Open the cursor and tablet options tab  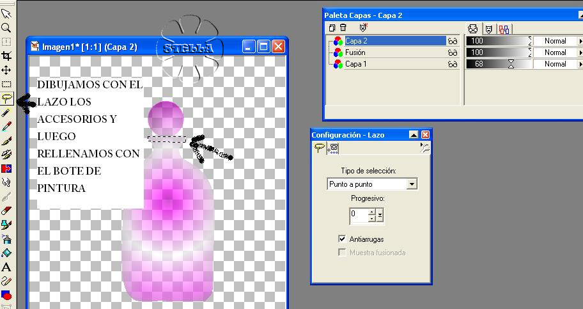pos(333,148)
